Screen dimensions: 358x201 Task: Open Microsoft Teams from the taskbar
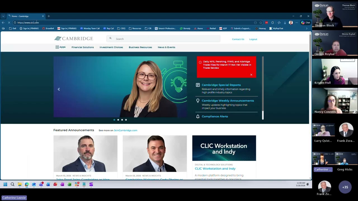41,184
